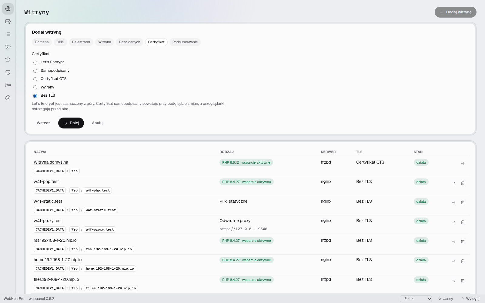Click the Dodaj witrynę button
The height and width of the screenshot is (303, 485).
pyautogui.click(x=456, y=12)
